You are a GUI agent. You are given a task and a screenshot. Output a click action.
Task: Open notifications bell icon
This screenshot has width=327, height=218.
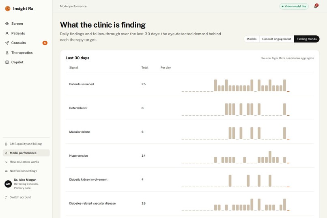pos(316,6)
